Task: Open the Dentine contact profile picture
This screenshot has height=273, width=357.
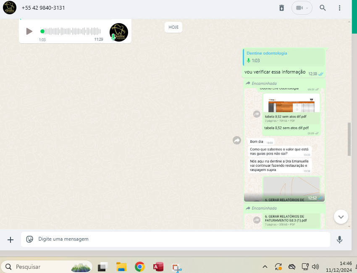Action: click(x=10, y=8)
